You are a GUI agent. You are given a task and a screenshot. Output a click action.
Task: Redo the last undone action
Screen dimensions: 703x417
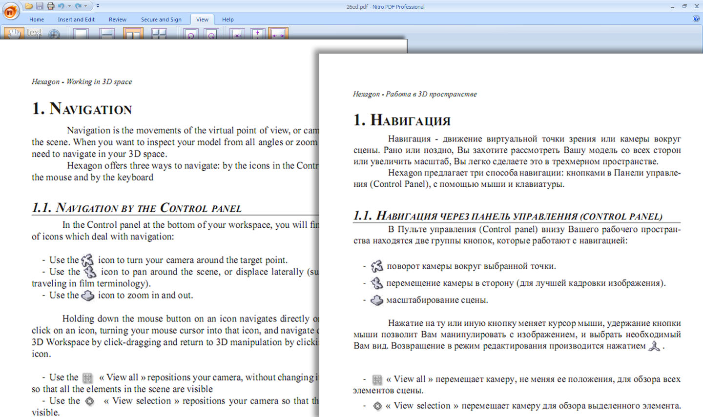click(x=78, y=6)
